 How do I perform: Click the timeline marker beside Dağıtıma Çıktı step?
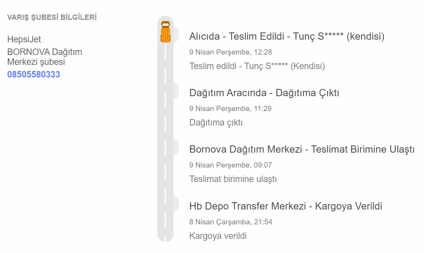click(x=175, y=91)
